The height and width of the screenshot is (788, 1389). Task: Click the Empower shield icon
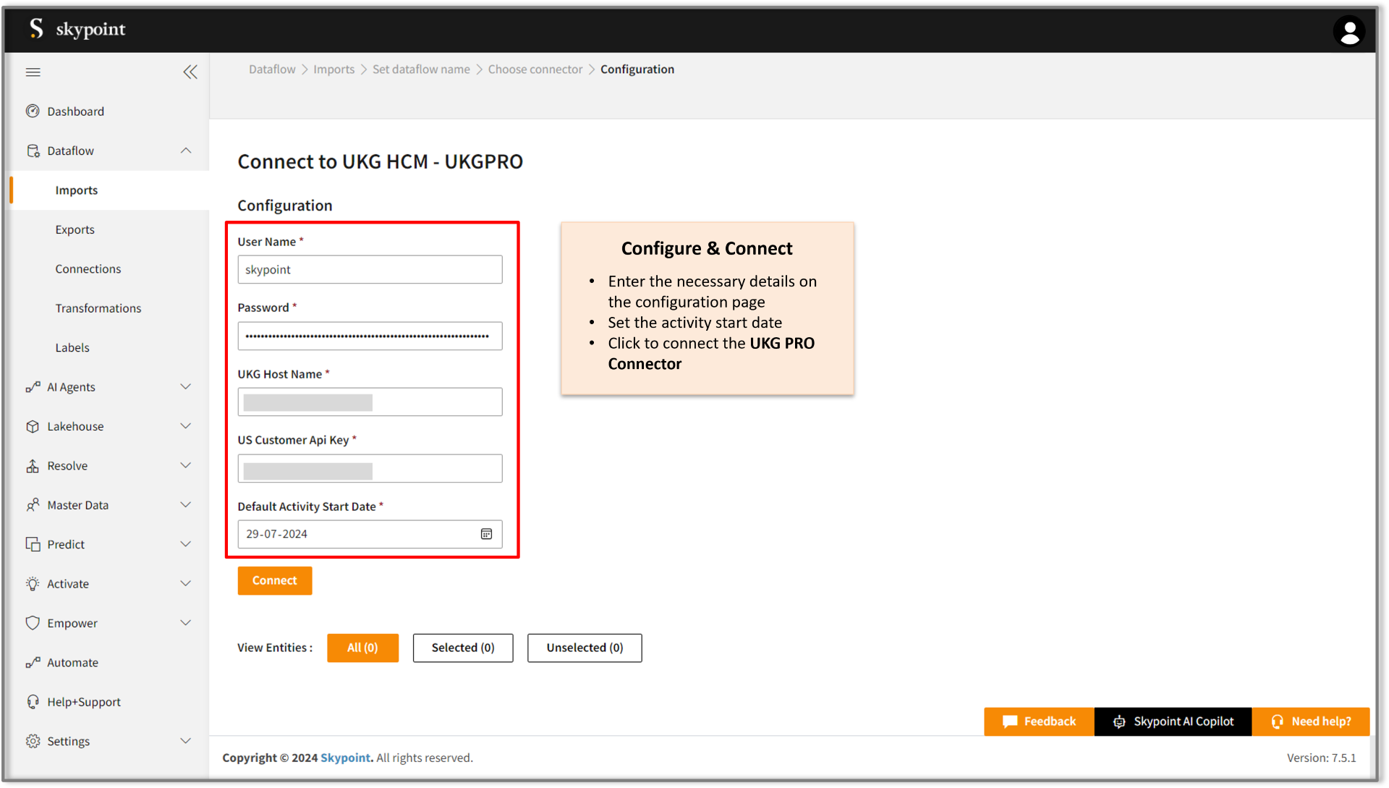click(33, 623)
